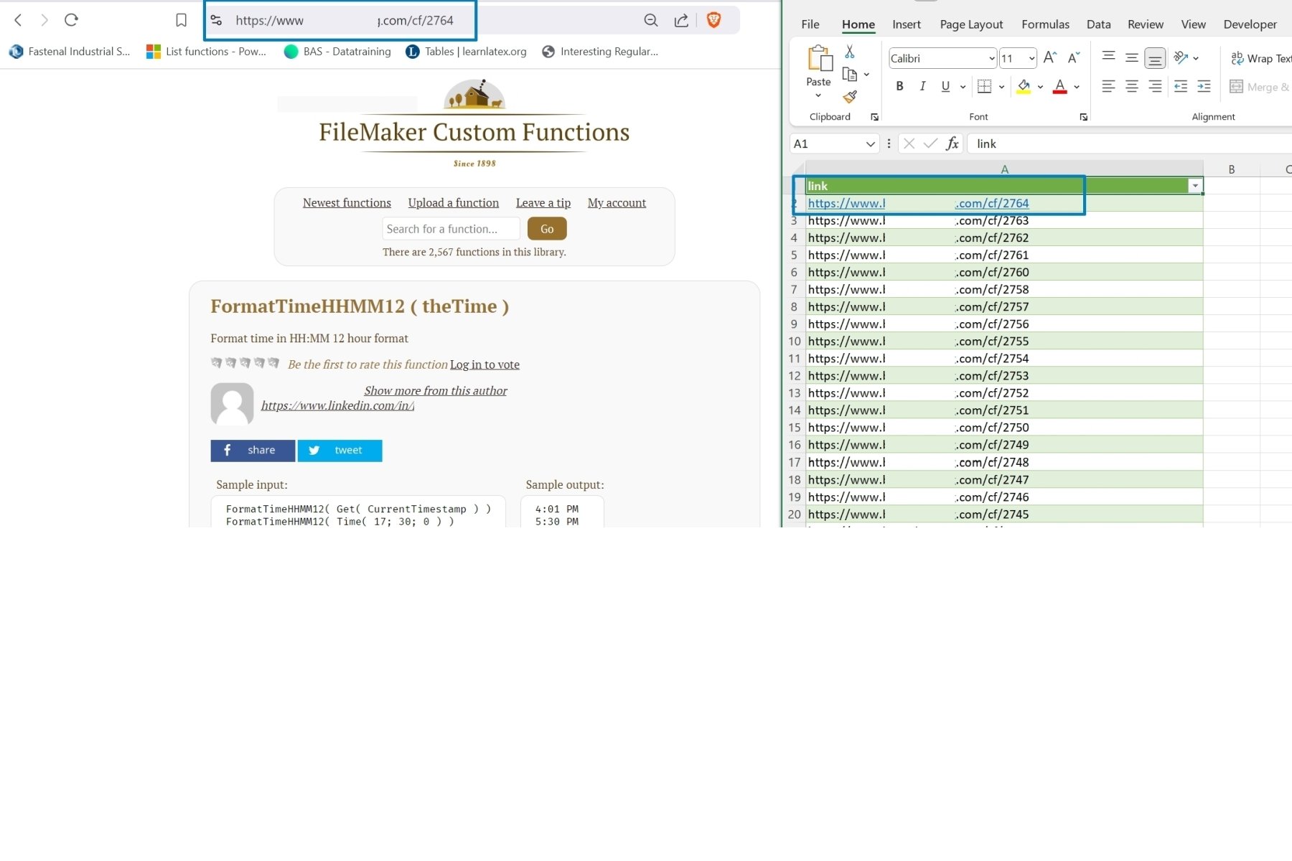Expand font color dropdown arrow
Image resolution: width=1292 pixels, height=861 pixels.
click(x=1077, y=87)
